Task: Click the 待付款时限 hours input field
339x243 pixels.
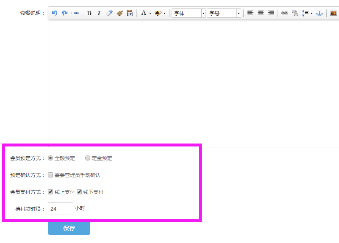Action: [61, 209]
